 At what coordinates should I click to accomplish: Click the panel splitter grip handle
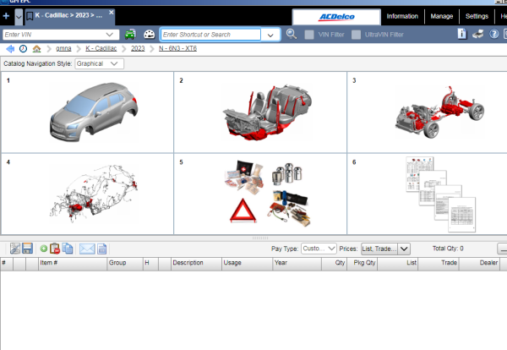[x=260, y=238]
